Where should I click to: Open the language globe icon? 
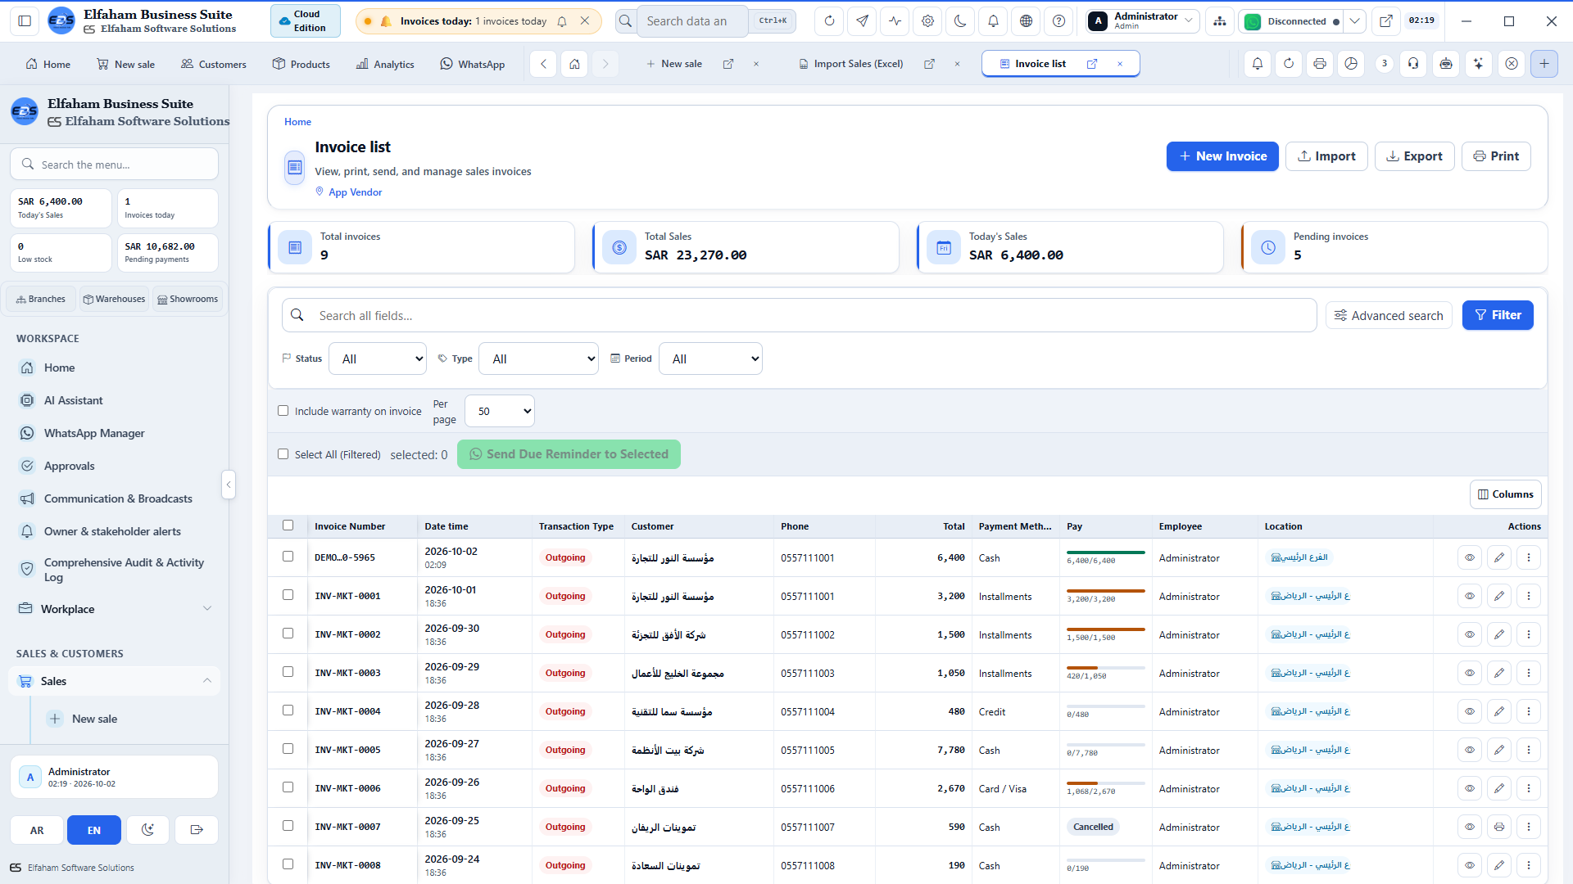1026,21
